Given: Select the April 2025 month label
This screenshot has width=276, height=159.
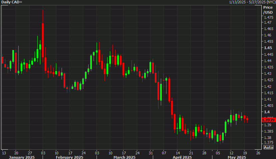Looking at the screenshot, I should (x=182, y=157).
